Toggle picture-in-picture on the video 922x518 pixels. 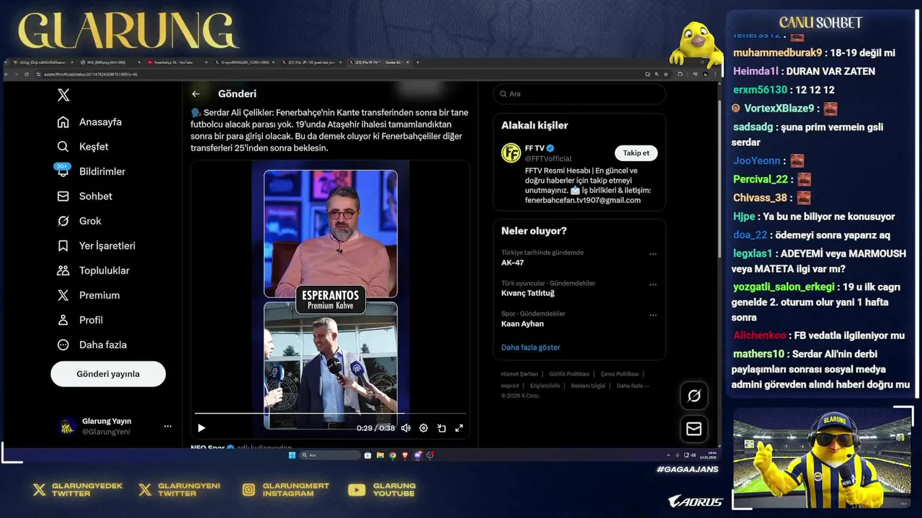[441, 428]
